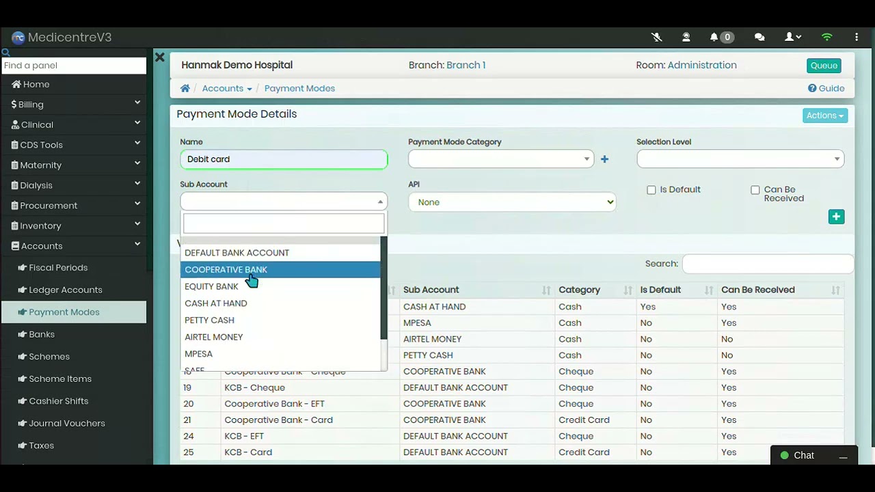
Task: Open notifications bell icon
Action: point(714,38)
